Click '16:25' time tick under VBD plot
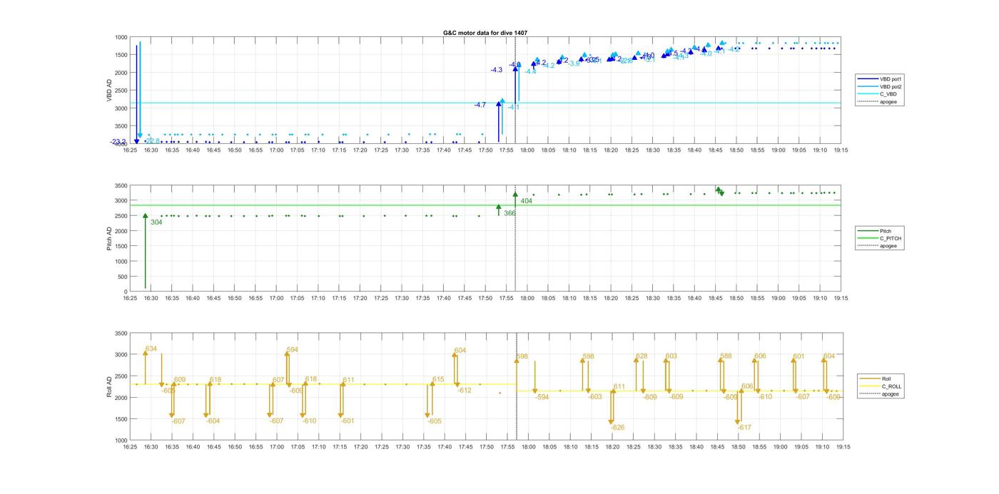This screenshot has width=999, height=494. [x=130, y=150]
